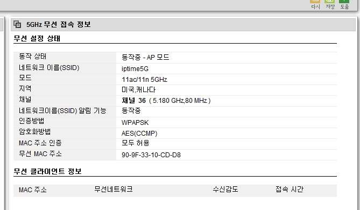
Task: Select the 5GHz 무선 접속 정보 title bar
Action: (183, 24)
